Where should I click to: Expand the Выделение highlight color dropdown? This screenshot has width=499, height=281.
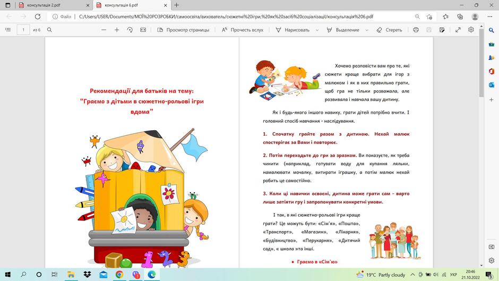pos(367,30)
